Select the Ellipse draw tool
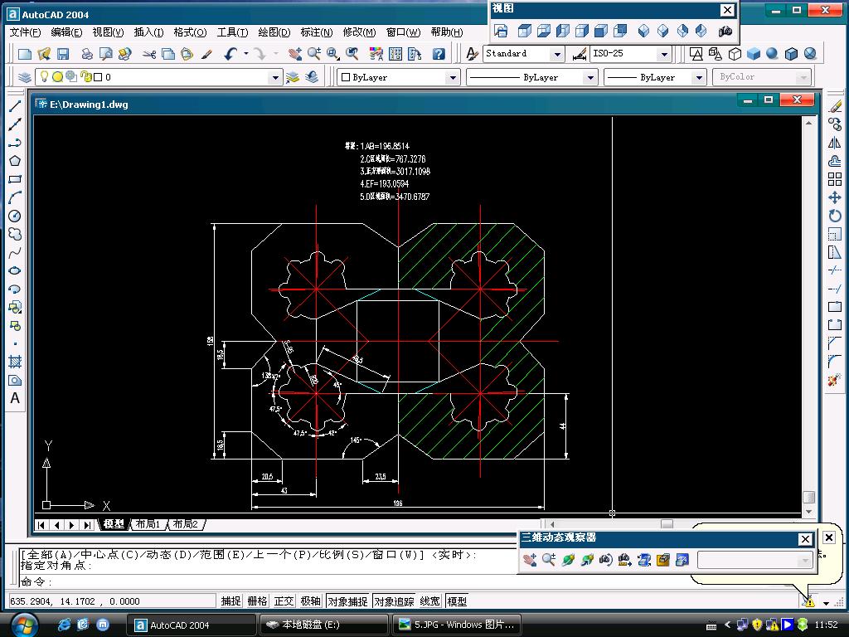The width and height of the screenshot is (849, 637). click(x=15, y=271)
